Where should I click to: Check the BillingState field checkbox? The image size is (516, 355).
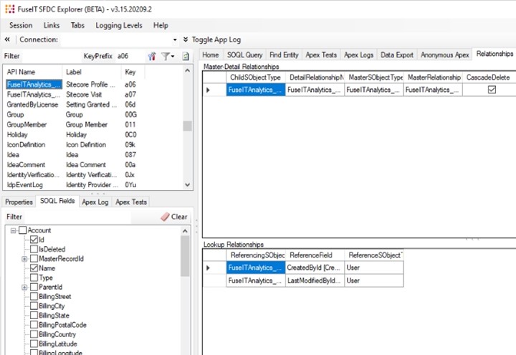34,315
